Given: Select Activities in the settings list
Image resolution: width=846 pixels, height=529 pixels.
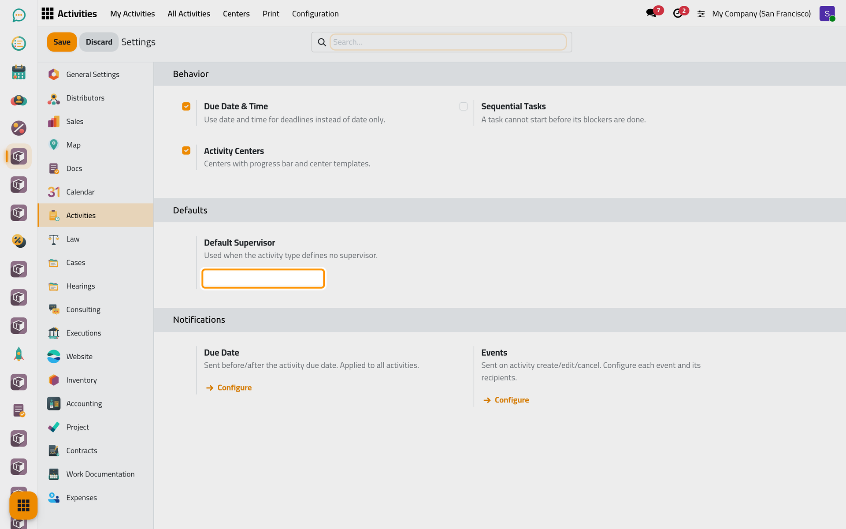Looking at the screenshot, I should coord(96,216).
